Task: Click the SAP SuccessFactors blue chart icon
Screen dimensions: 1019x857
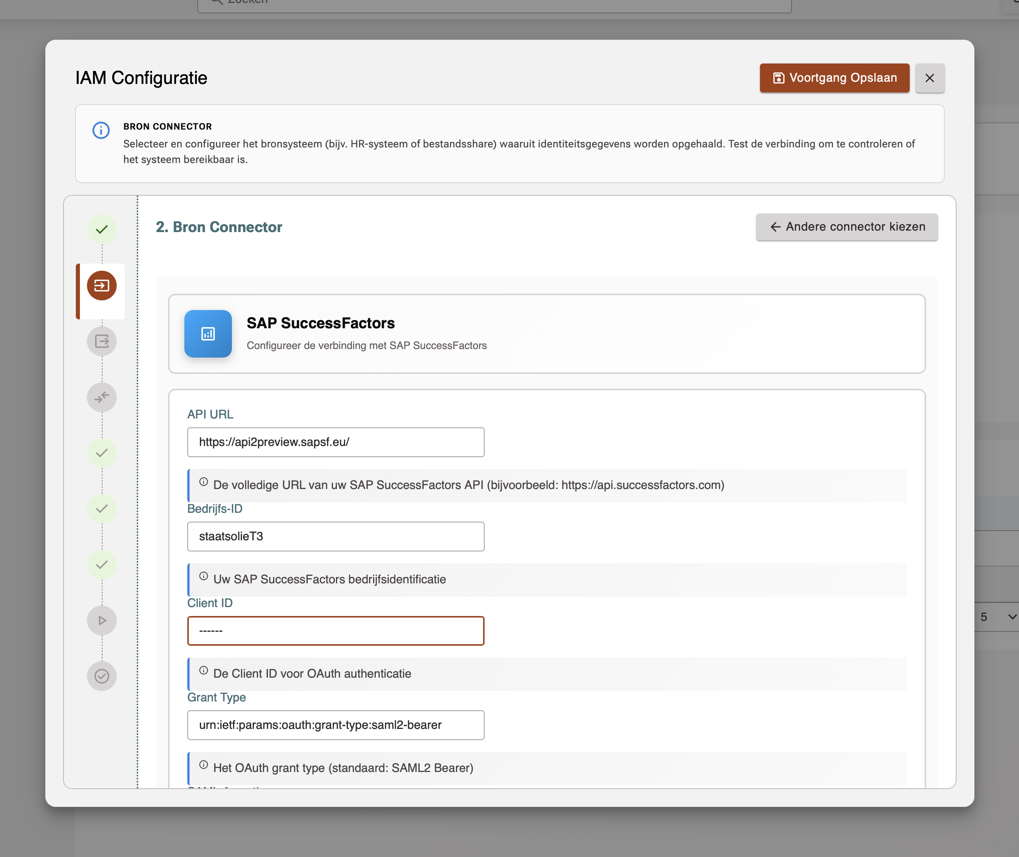Action: [x=208, y=334]
